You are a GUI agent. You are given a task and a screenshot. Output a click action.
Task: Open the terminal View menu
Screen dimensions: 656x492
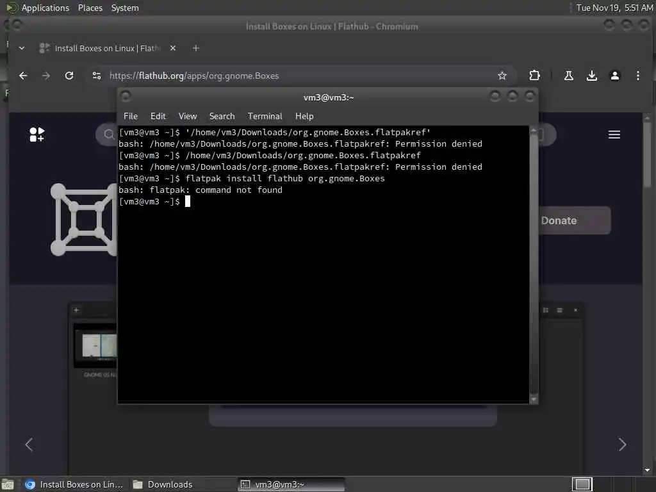pos(188,117)
